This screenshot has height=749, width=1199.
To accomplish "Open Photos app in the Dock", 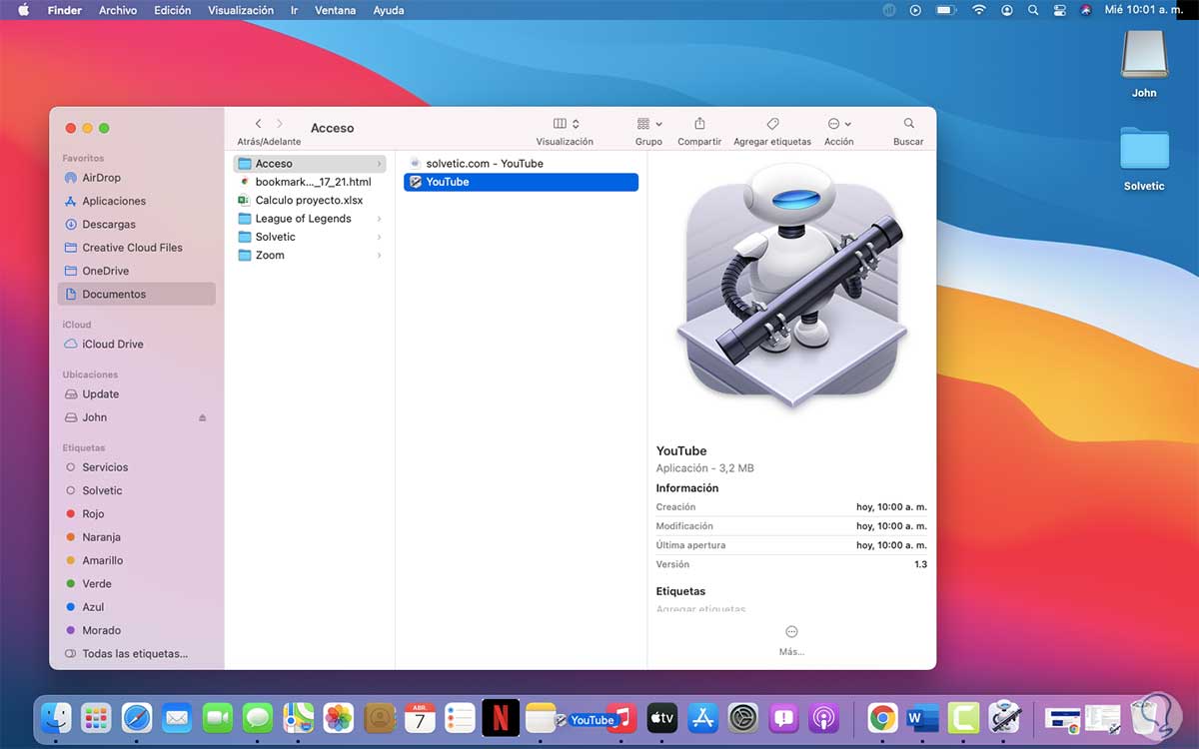I will point(339,717).
